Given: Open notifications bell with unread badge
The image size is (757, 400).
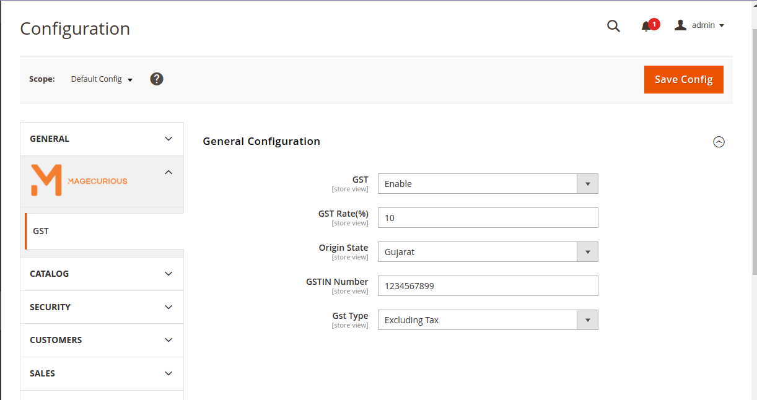Looking at the screenshot, I should coord(646,26).
